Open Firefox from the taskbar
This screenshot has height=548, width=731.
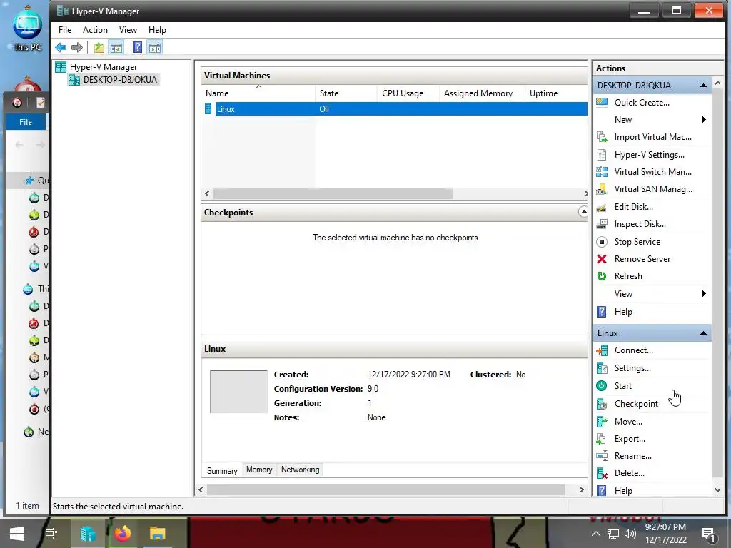(122, 534)
